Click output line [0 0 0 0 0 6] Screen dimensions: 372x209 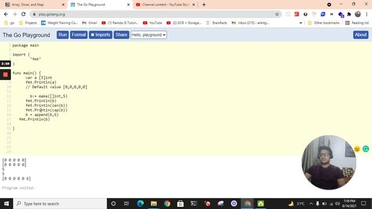16,178
